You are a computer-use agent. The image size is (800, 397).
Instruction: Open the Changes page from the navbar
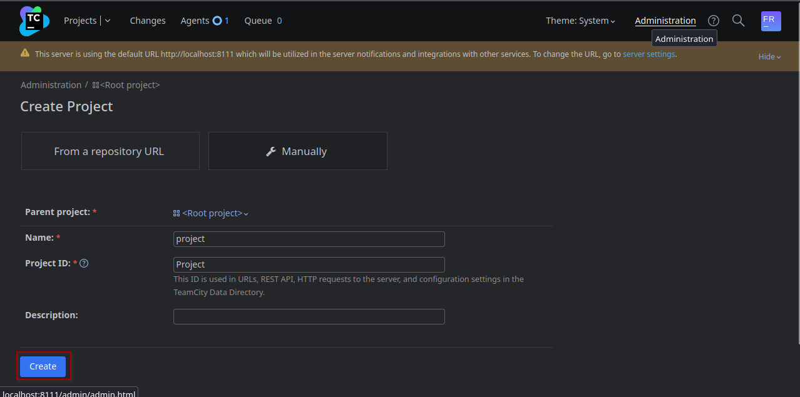point(147,21)
